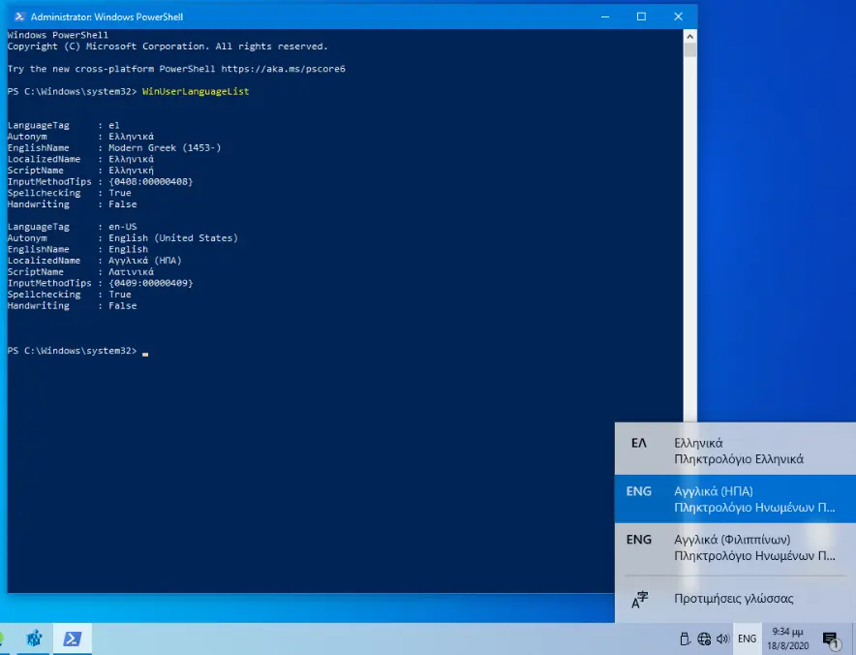856x655 pixels.
Task: Click the language preferences A-character icon
Action: tap(639, 600)
